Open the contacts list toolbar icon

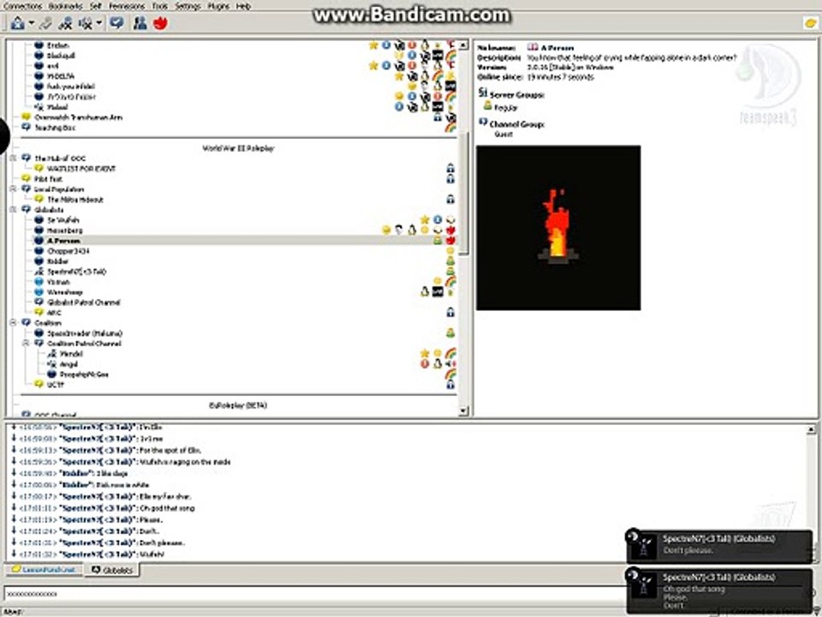(x=140, y=23)
